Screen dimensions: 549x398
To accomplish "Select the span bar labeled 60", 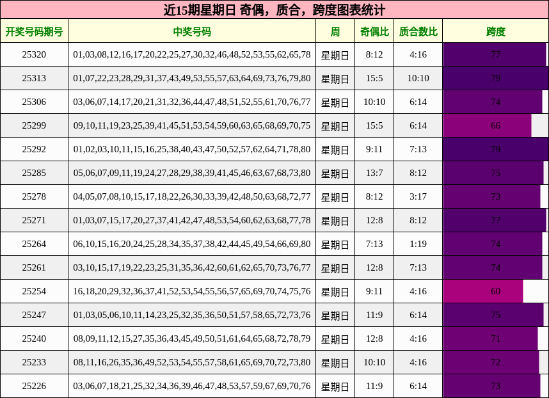I will 482,291.
